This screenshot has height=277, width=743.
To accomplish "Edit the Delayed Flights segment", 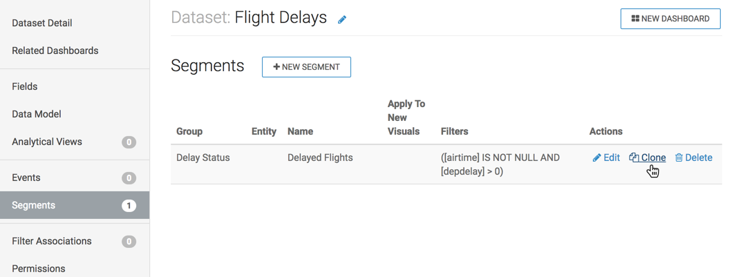I will 606,157.
